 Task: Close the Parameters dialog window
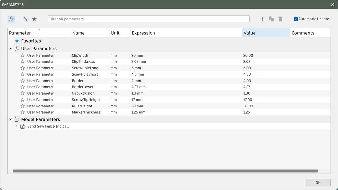[x=332, y=4]
